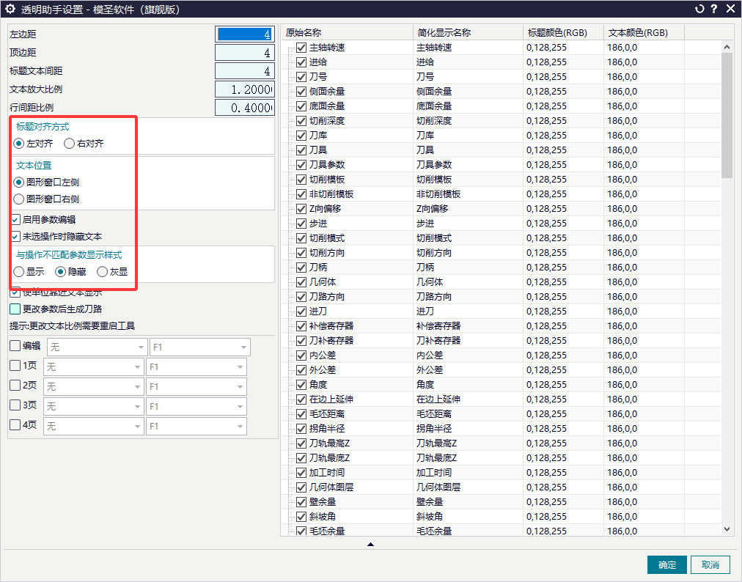Click the 顶边距 input field

pyautogui.click(x=245, y=53)
